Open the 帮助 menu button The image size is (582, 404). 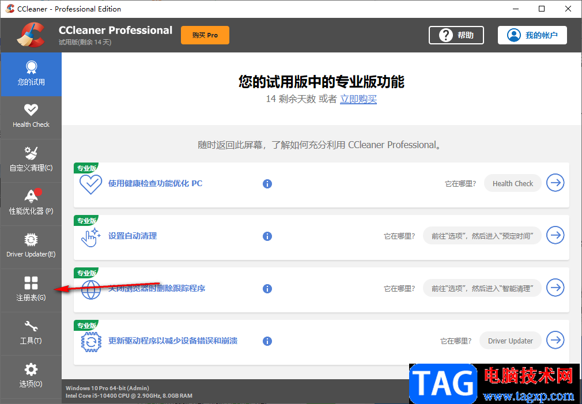tap(456, 35)
